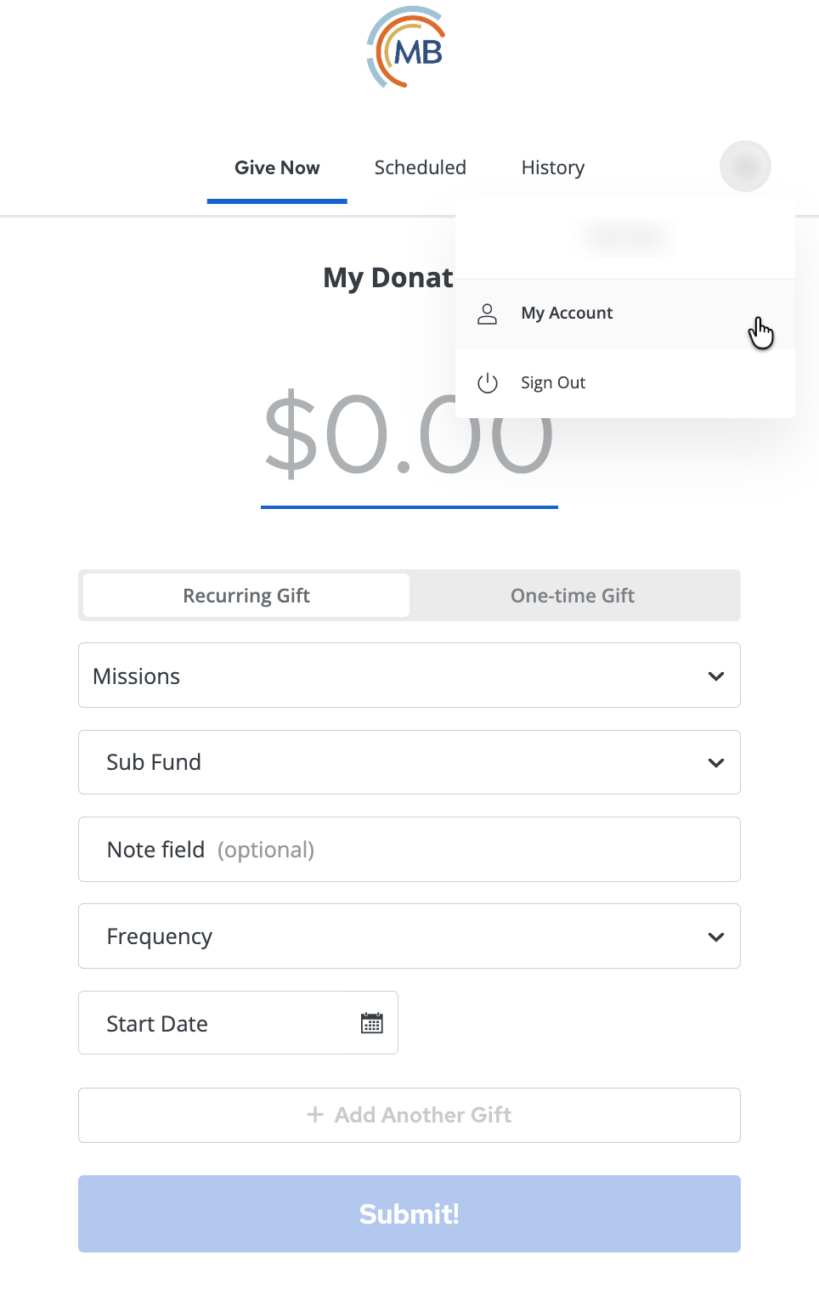Click the $0.00 donation amount field
Image resolution: width=819 pixels, height=1312 pixels.
pos(409,435)
